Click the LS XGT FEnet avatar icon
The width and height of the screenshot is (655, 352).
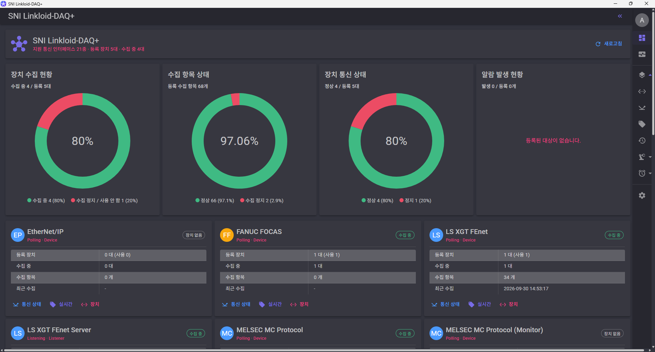436,235
